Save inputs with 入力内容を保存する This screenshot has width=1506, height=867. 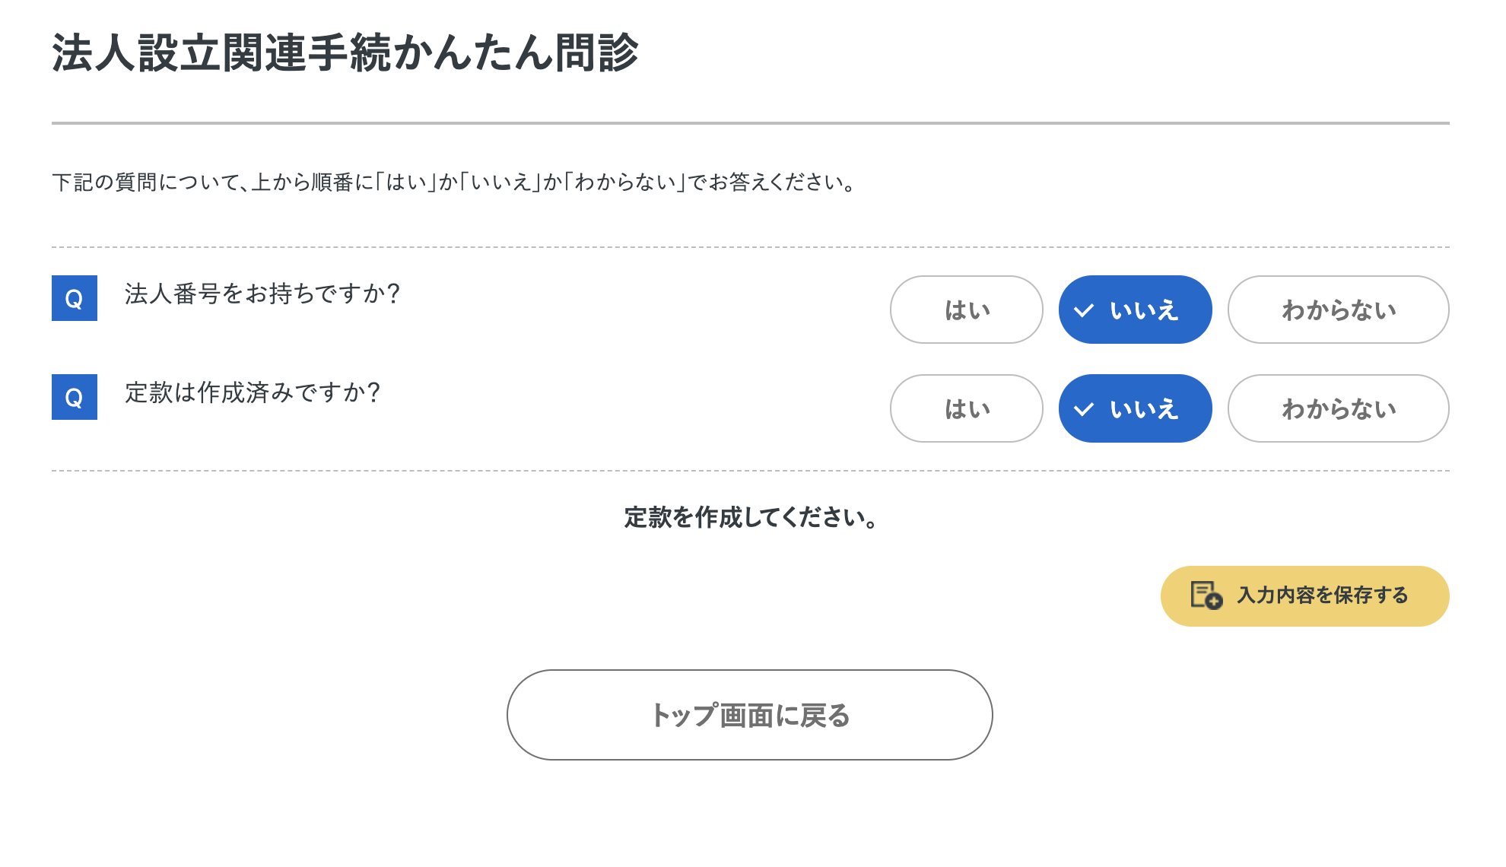click(x=1304, y=595)
